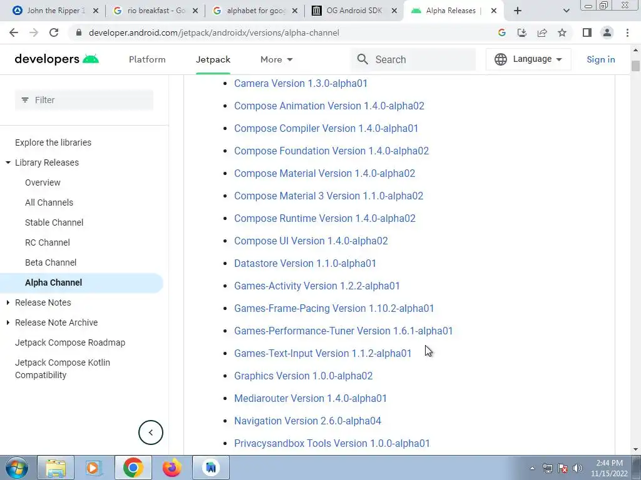Click the Google icon in the address bar

(502, 32)
